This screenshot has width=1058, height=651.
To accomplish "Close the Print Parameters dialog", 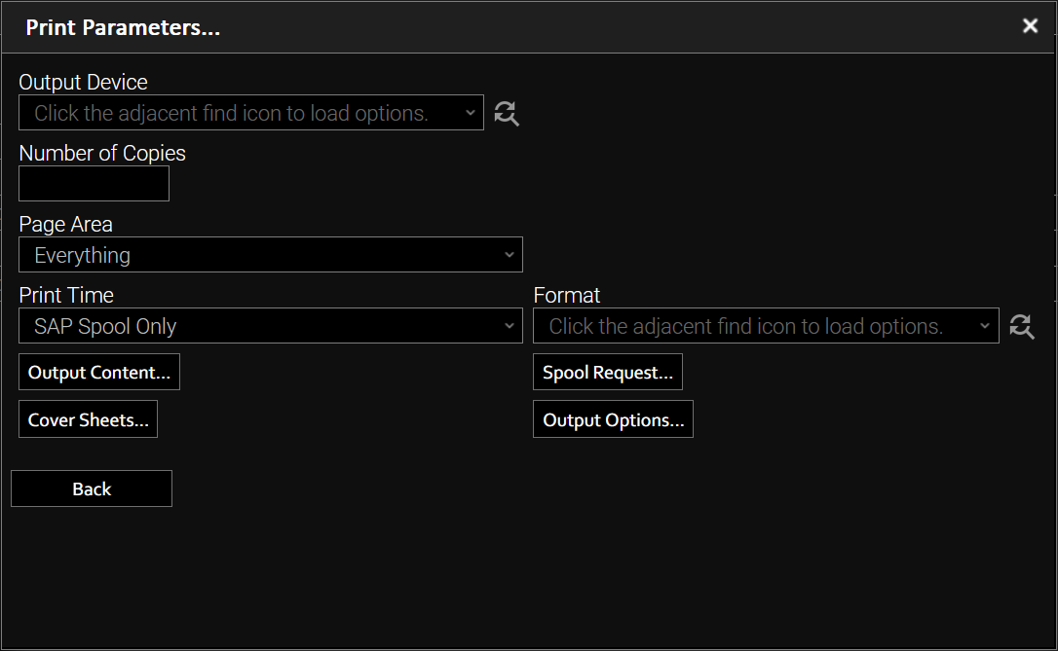I will tap(1030, 26).
